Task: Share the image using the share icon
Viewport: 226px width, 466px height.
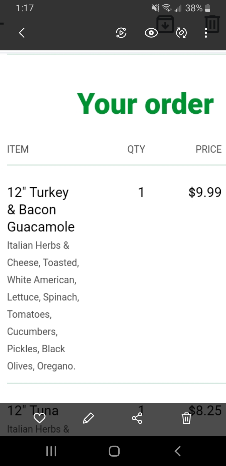Action: point(137,418)
